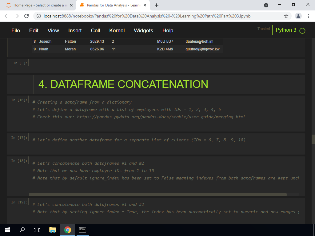The height and width of the screenshot is (236, 315).
Task: Reload the notebook page
Action: [26, 16]
